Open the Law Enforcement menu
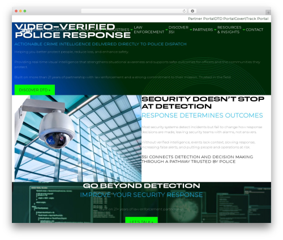The image size is (283, 240). click(149, 30)
